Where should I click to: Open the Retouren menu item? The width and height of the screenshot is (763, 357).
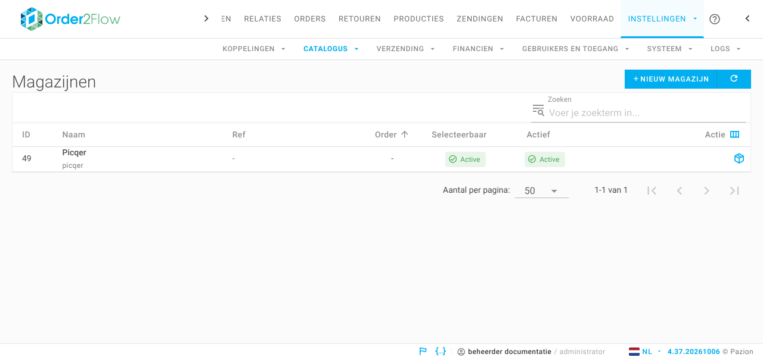(x=359, y=19)
